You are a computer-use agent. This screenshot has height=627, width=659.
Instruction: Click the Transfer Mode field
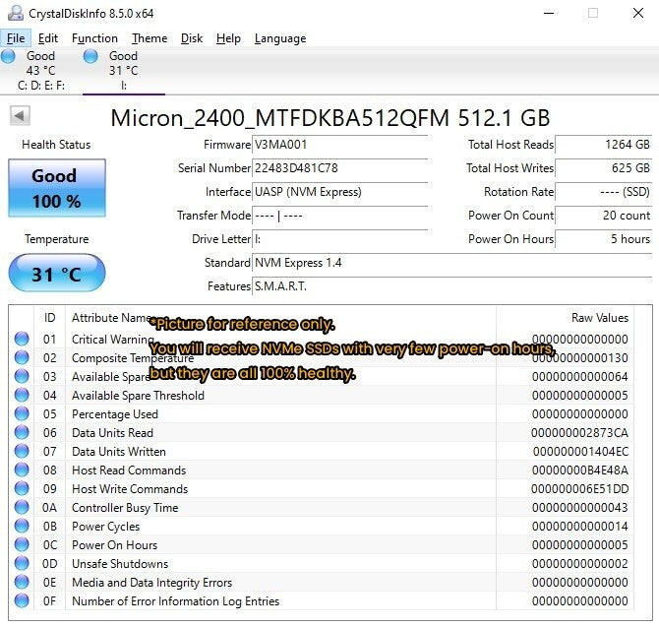339,216
